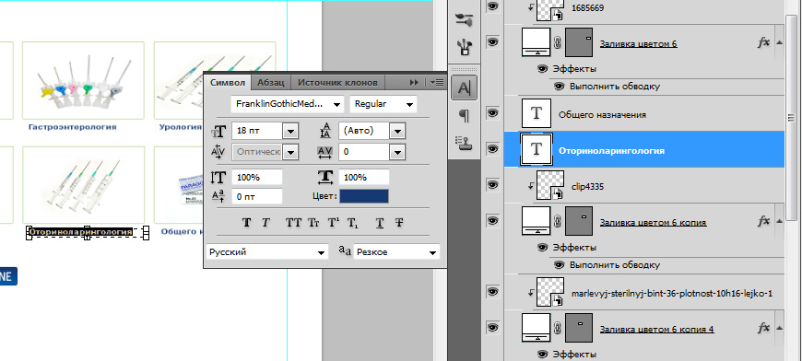
Task: Open the 18 пт font size dropdown arrow
Action: pyautogui.click(x=290, y=131)
